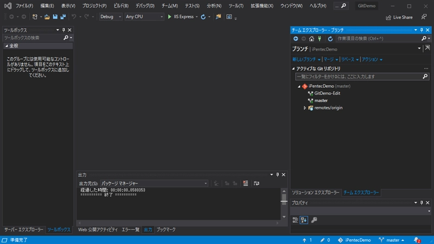
Task: Click the New Project toolbar icon
Action: 35,17
